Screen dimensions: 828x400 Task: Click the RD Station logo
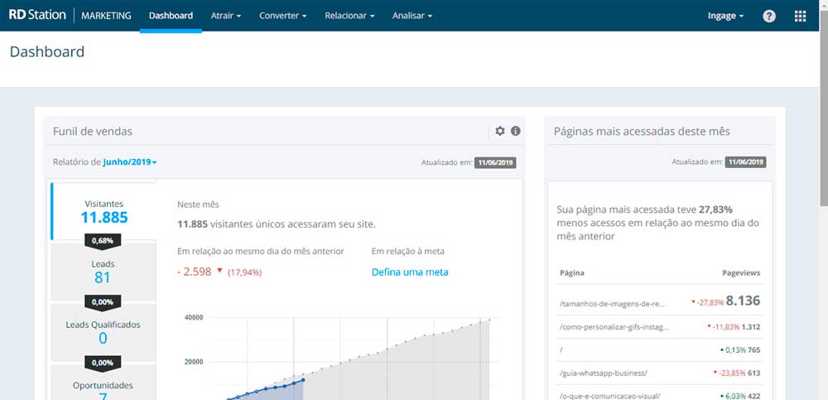click(x=37, y=16)
